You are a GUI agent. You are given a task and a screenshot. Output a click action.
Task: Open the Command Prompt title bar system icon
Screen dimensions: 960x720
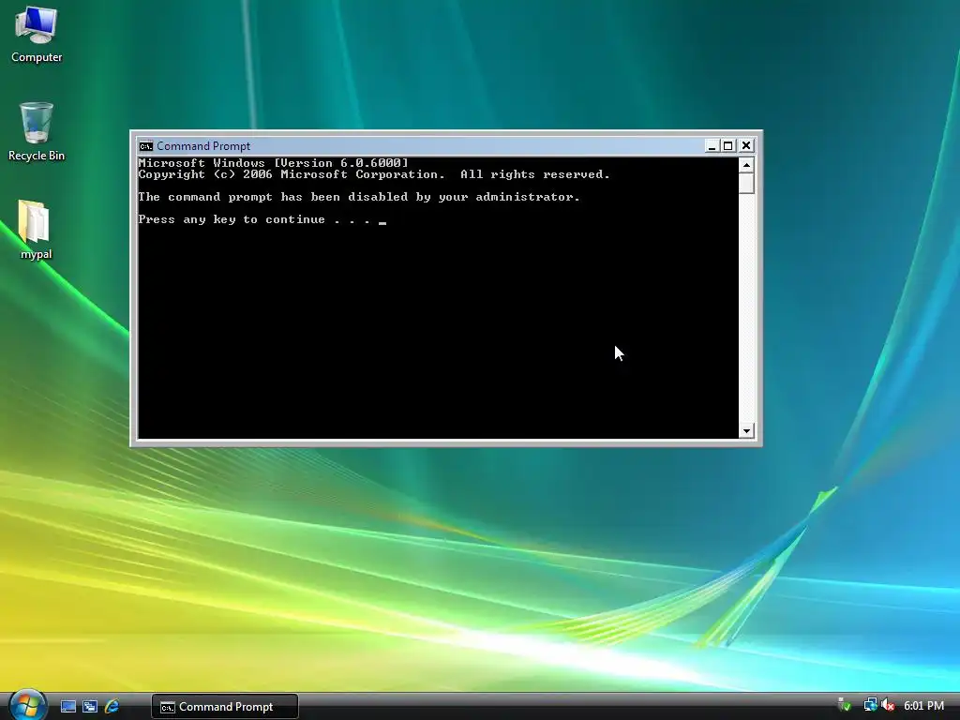click(145, 145)
